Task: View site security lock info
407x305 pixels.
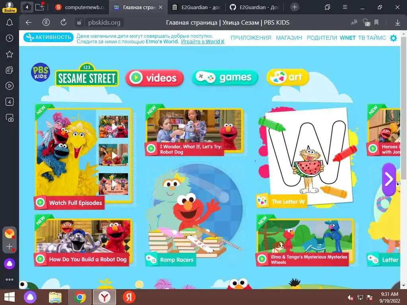Action: [79, 23]
